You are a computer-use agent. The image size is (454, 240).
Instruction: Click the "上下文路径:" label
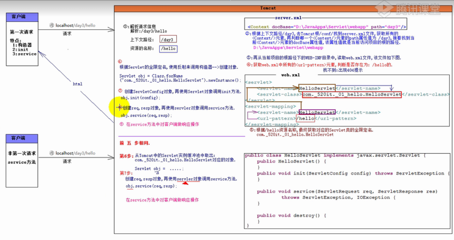point(142,39)
